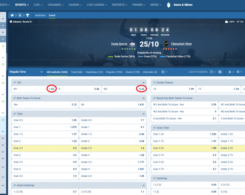Collapse the Asian Handicap section
This screenshot has width=245, height=195.
pos(143,185)
